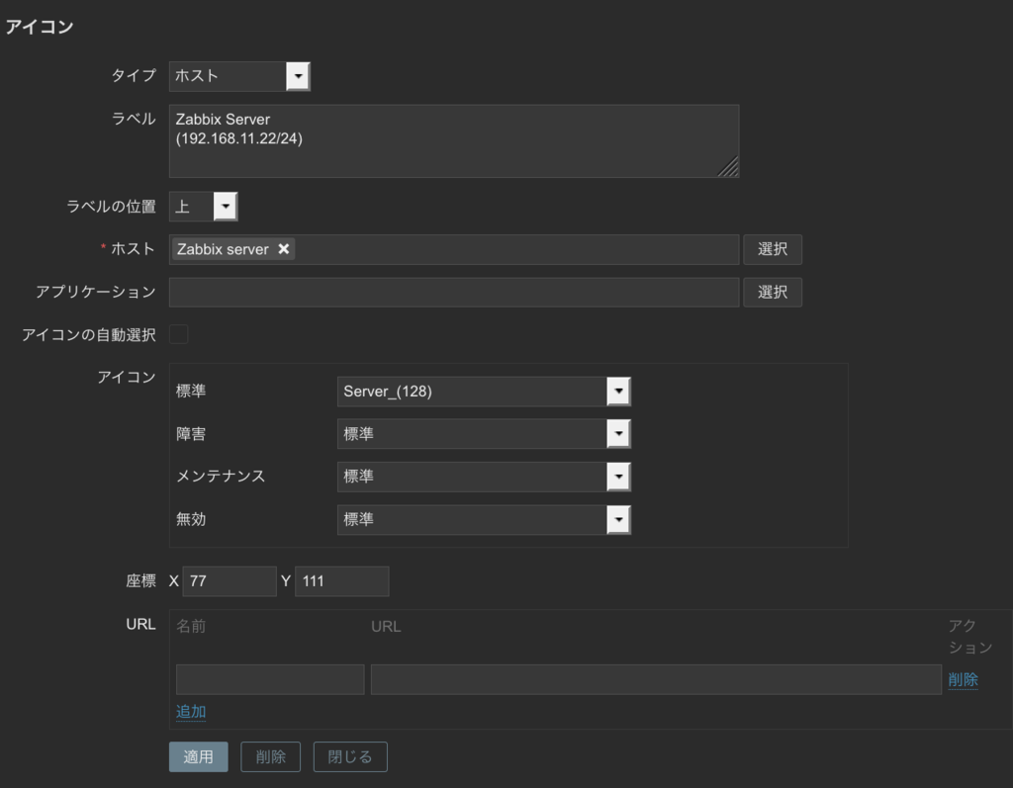The image size is (1013, 788).
Task: Click the URL 名前 input field
Action: click(270, 679)
